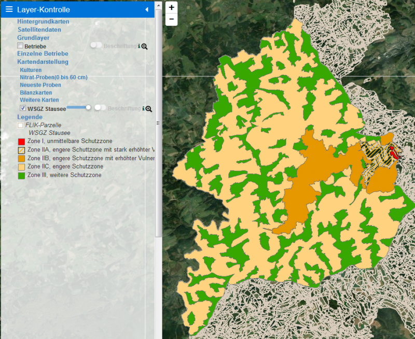Zoom to WSGZ Stausee layer extent

tap(149, 108)
